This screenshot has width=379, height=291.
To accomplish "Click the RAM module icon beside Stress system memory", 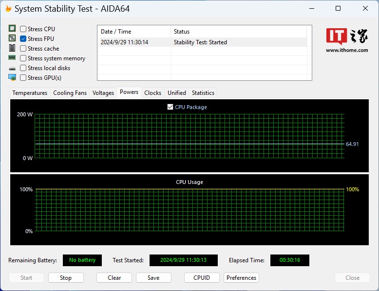I will coord(12,57).
